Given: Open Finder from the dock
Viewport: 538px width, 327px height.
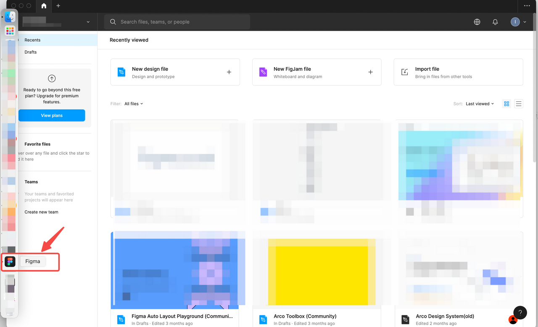Looking at the screenshot, I should [10, 17].
